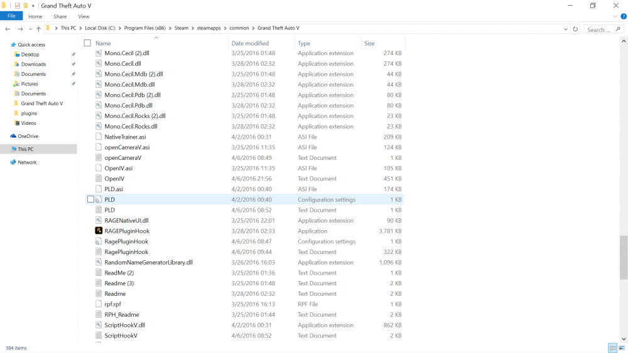Click the Properties quick access toolbar icon
Viewport: 628px width, 353px height.
[17, 6]
